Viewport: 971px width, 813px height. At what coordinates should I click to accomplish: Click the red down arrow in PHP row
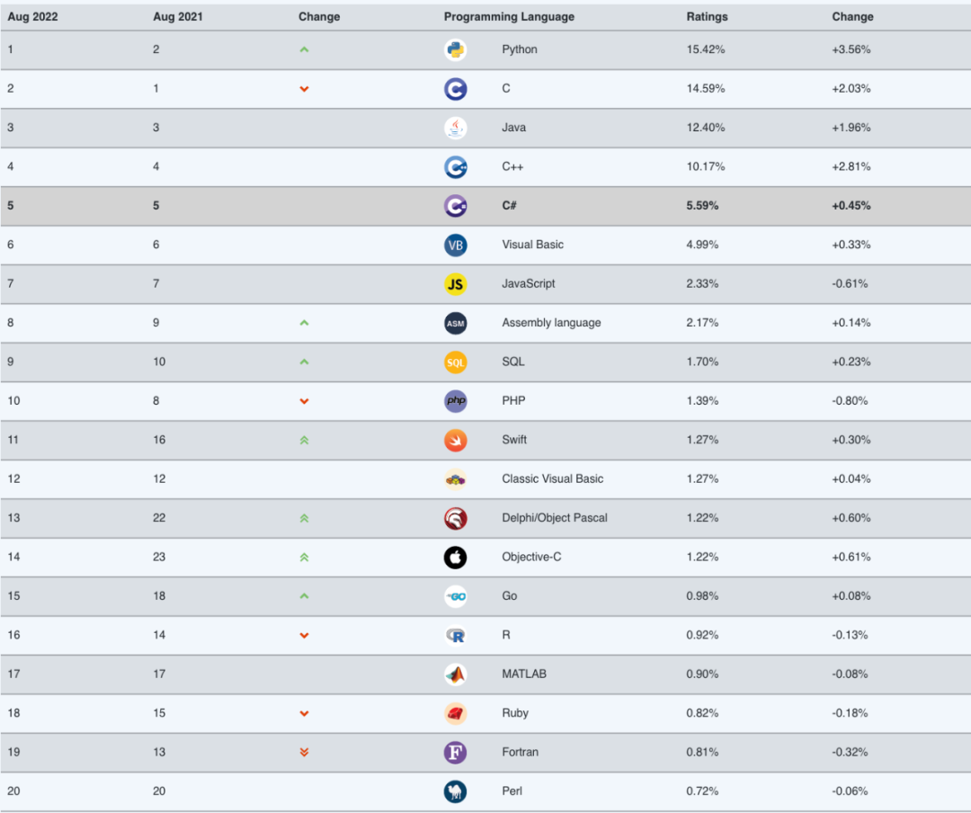pyautogui.click(x=304, y=401)
